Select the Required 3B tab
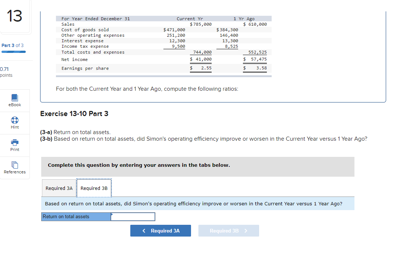This screenshot has width=399, height=263. click(x=94, y=188)
